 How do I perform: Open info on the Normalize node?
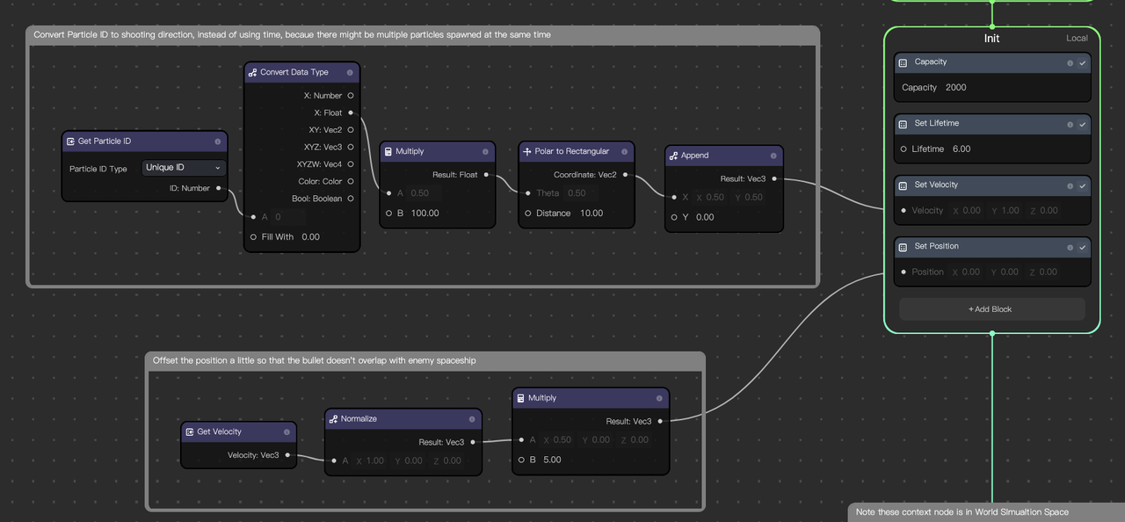472,419
